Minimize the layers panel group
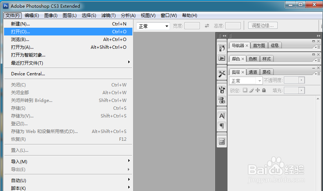Viewport: 323px width, 191px height. (313, 68)
